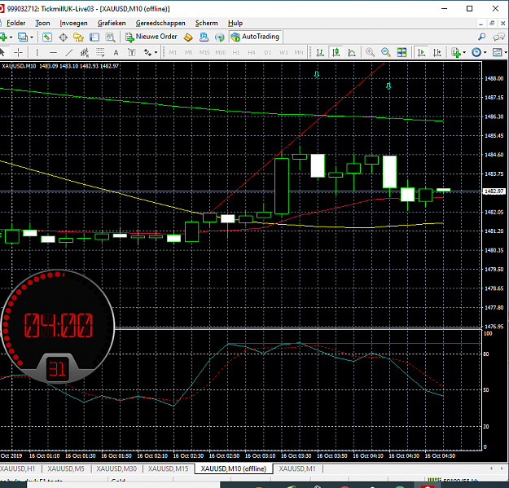Viewport: 509px width, 488px height.
Task: Open the Gereedschappen menu
Action: 160,23
